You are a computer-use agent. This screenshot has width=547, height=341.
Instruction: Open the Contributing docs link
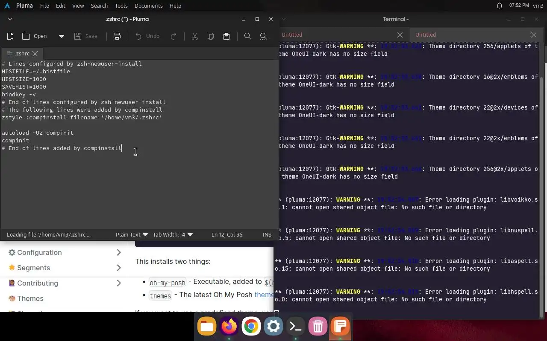(x=38, y=283)
